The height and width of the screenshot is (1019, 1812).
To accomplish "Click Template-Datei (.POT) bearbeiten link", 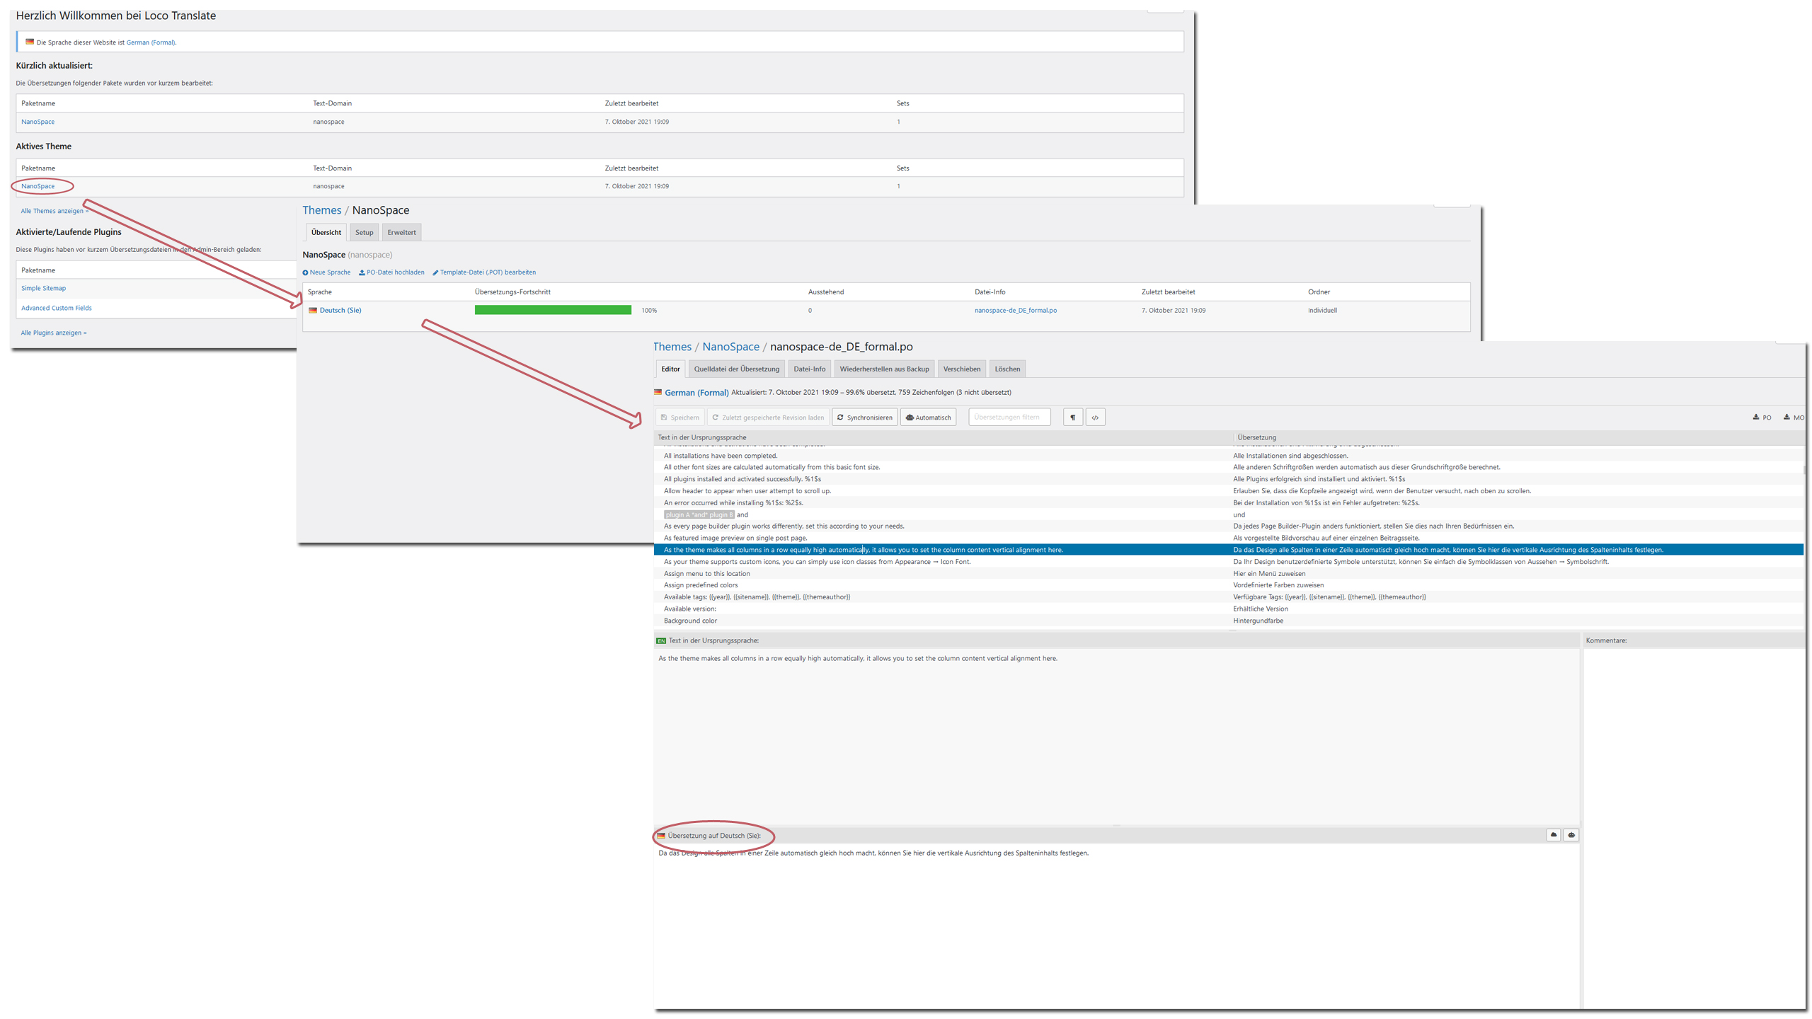I will click(x=484, y=272).
